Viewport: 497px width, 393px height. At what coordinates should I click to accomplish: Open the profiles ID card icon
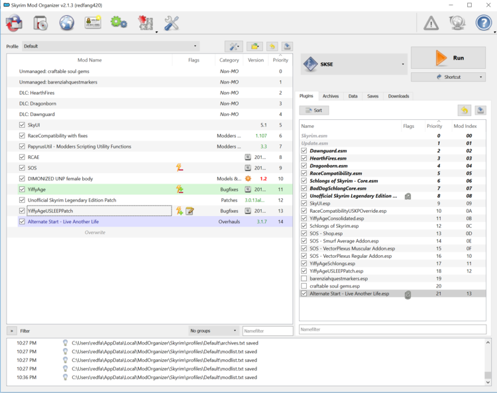pyautogui.click(x=93, y=23)
